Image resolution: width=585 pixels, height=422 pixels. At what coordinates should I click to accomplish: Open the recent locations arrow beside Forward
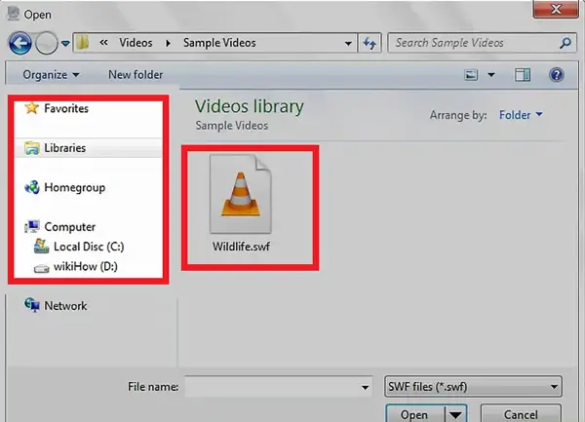pos(65,44)
